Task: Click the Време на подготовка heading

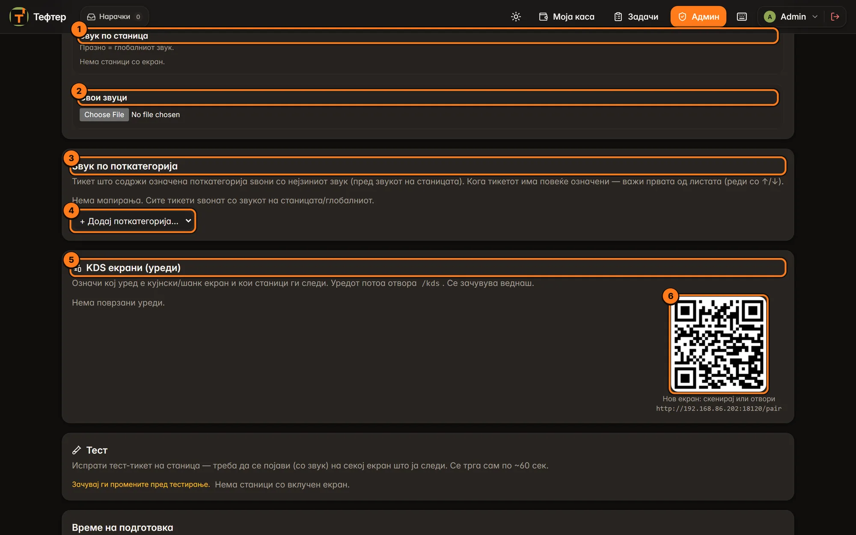Action: click(122, 528)
